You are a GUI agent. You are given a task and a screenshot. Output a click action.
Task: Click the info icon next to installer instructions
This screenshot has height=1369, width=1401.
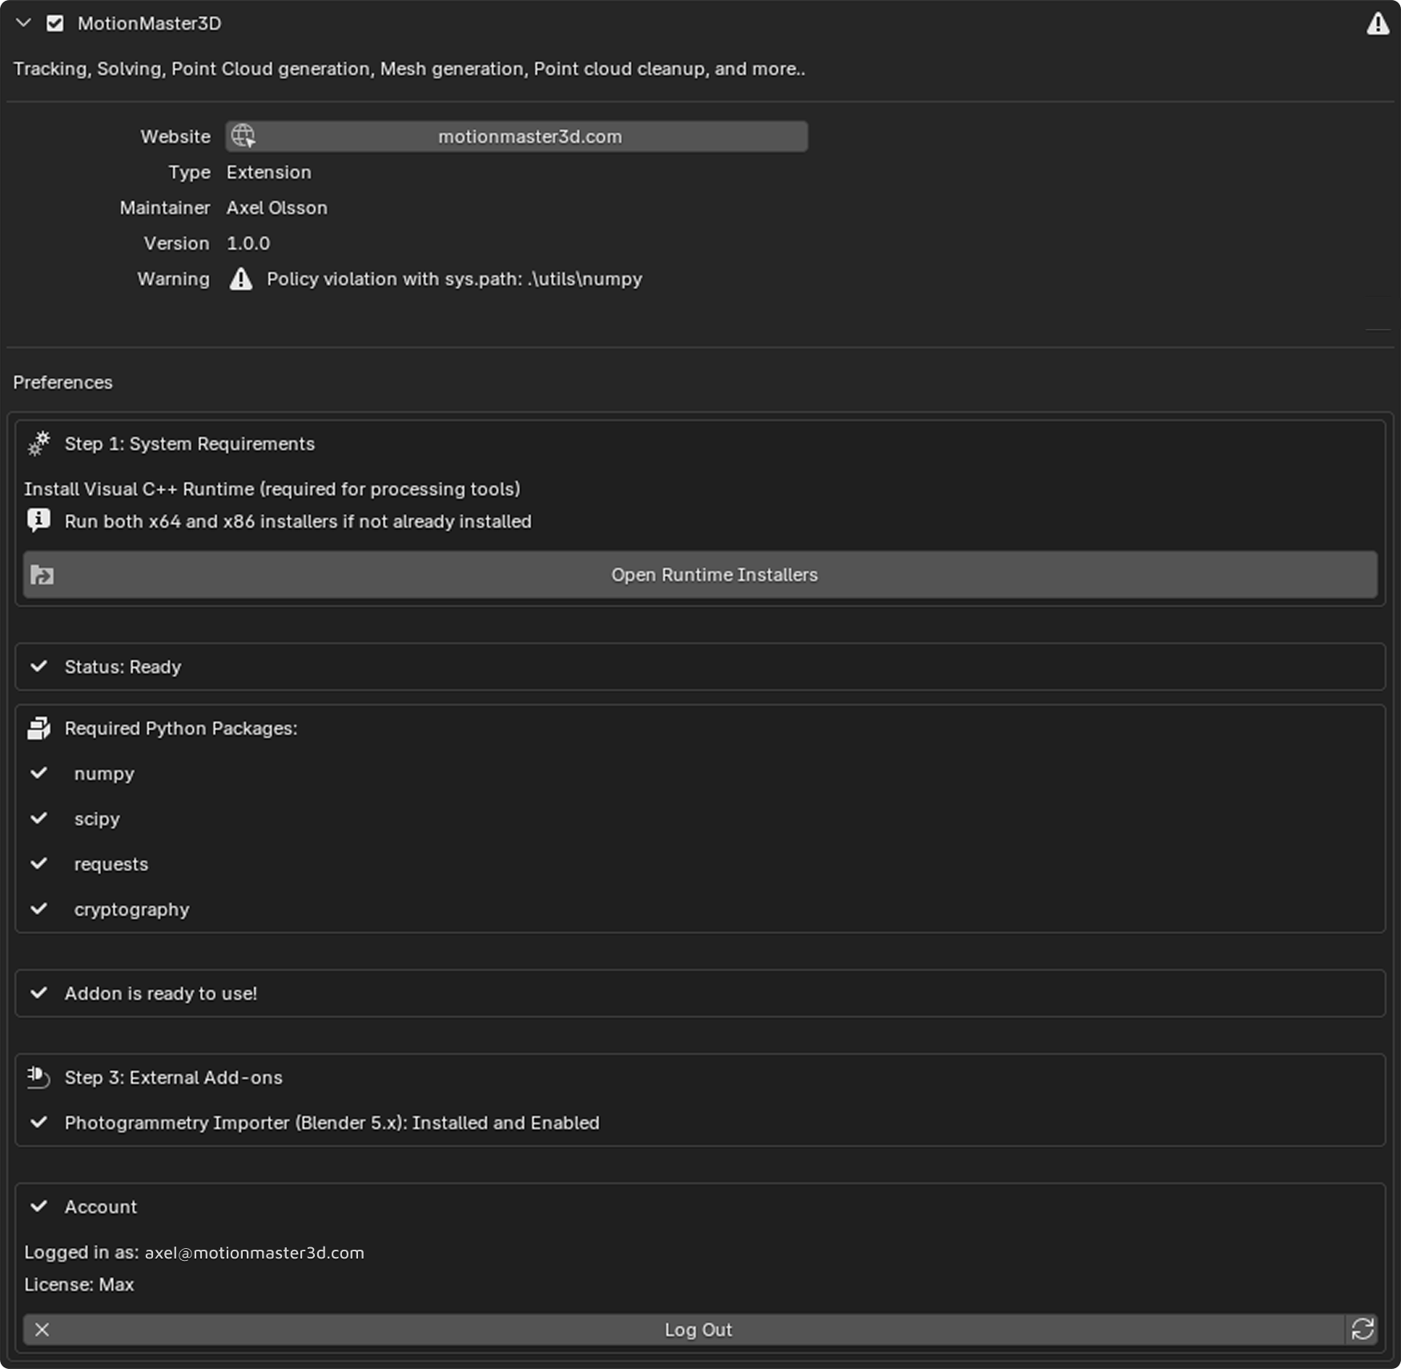[37, 520]
